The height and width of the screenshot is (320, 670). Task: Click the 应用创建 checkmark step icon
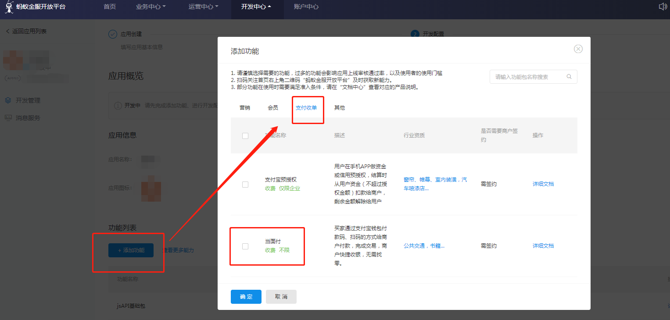click(113, 34)
